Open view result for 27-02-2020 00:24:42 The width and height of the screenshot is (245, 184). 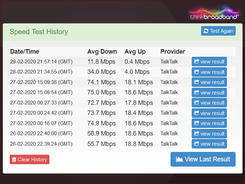[x=209, y=113]
